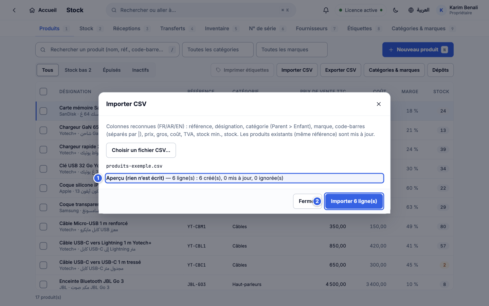Open the Étiquettes tab
The height and width of the screenshot is (306, 489).
pos(364,29)
